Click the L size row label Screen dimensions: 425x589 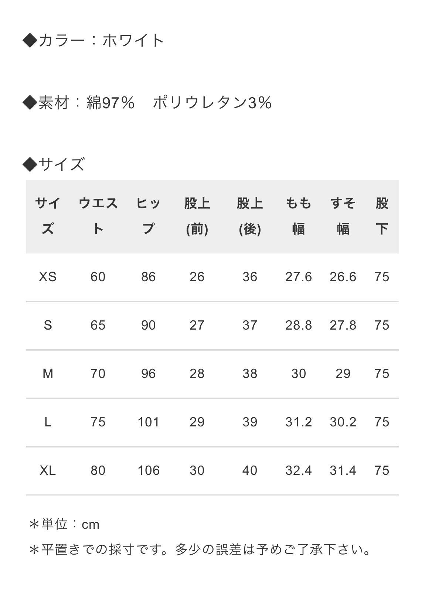tap(48, 422)
